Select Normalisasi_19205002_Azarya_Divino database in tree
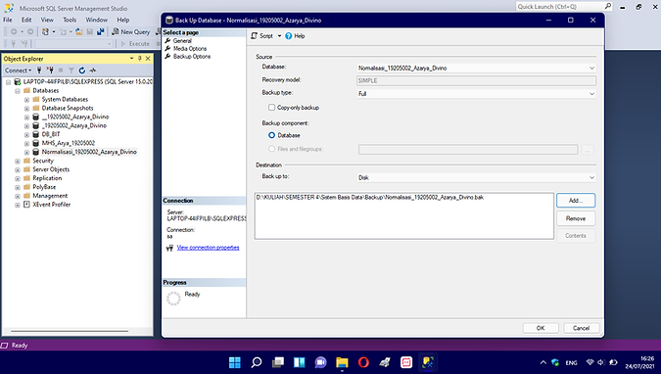The height and width of the screenshot is (374, 661). click(x=89, y=152)
